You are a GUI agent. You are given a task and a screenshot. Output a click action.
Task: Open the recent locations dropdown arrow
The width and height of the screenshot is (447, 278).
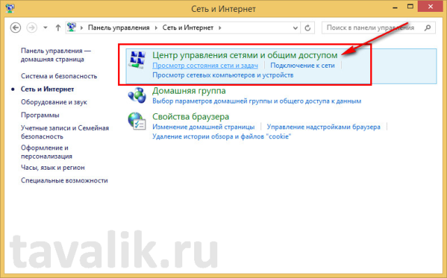(45, 28)
